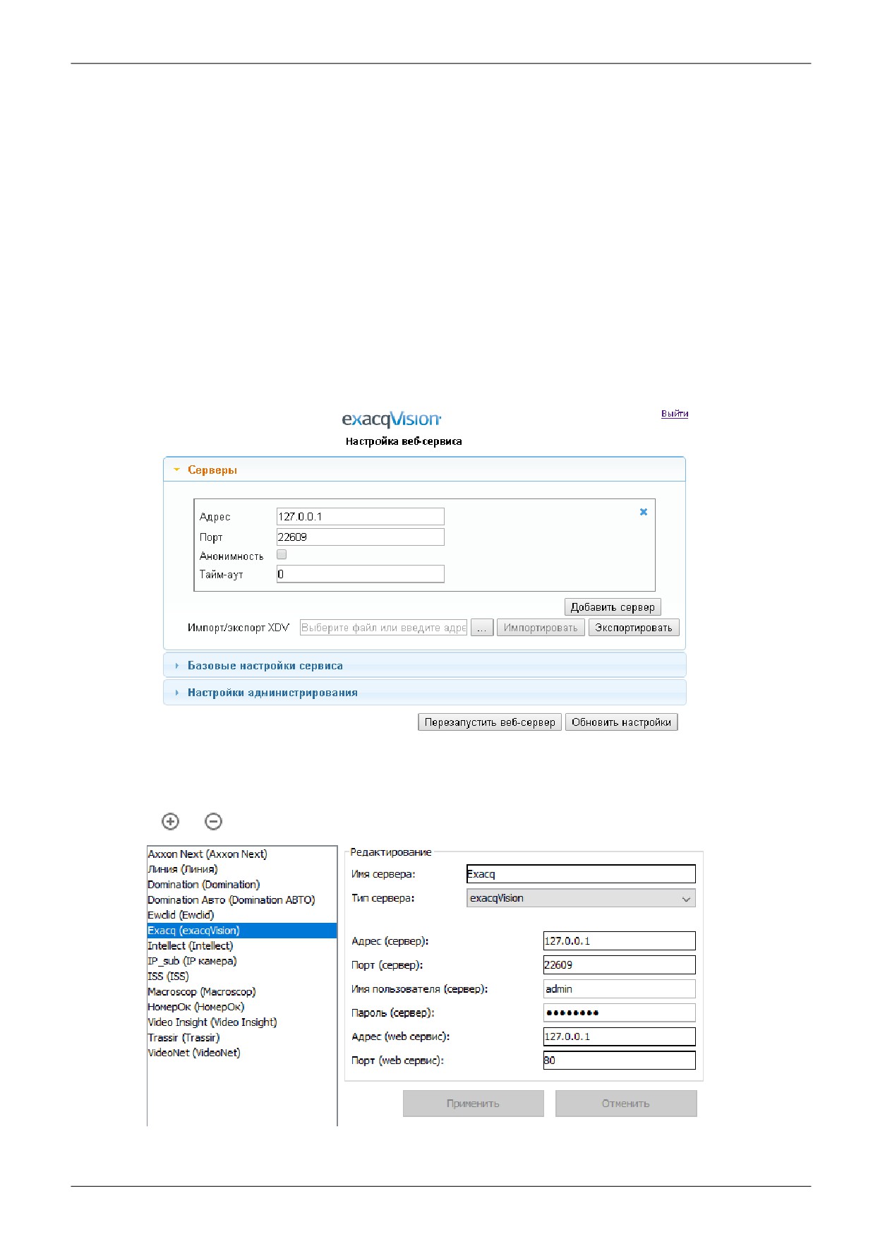
Task: Toggle the Анонимность checkbox
Action: (x=282, y=555)
